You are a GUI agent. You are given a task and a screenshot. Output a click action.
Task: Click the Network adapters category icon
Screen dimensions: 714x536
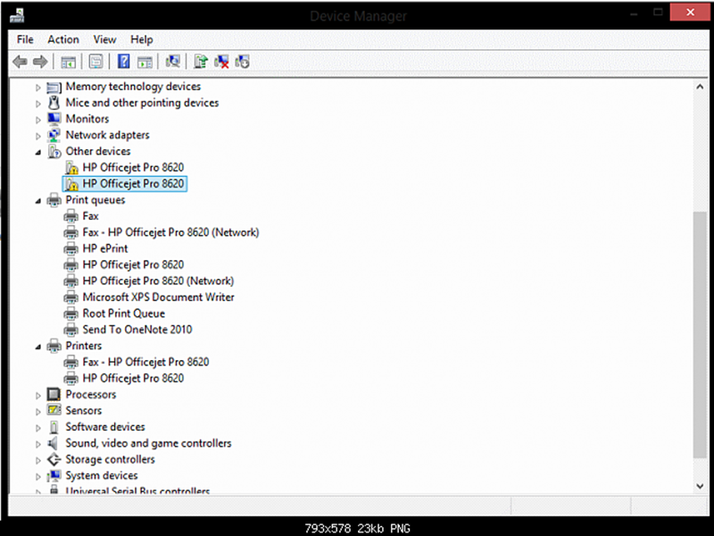click(x=54, y=136)
